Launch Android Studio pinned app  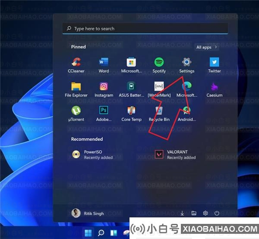tap(187, 114)
